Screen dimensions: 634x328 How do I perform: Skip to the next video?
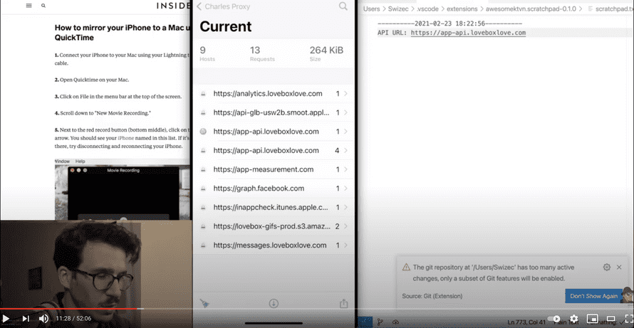pos(26,319)
